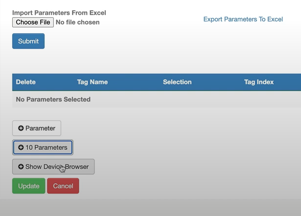Select the No Parameters Selected row
Viewport: 301px width, 216px height.
157,99
